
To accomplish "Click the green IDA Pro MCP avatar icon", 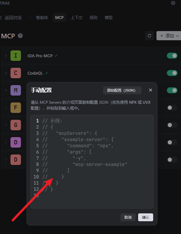I will coord(16,56).
